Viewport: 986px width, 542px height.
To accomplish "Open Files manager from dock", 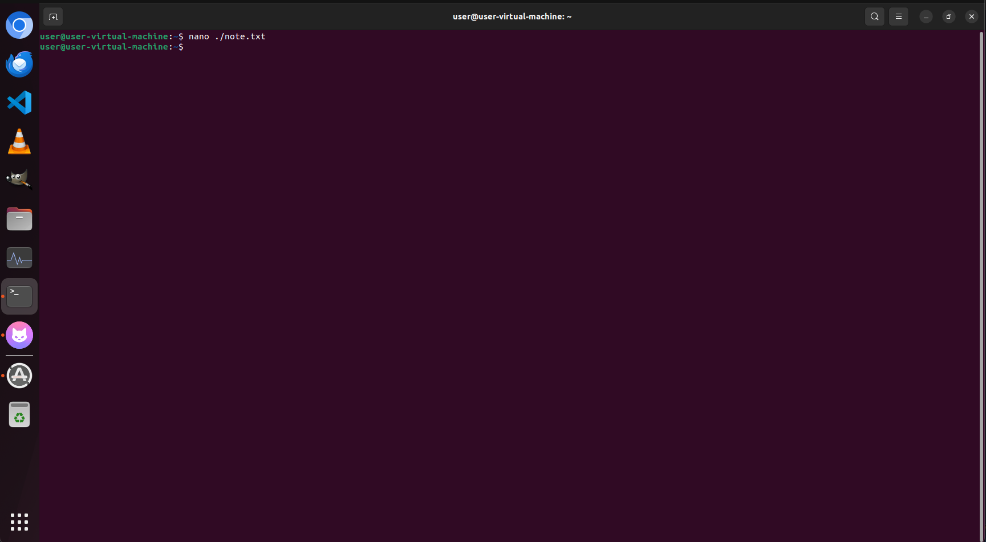I will 19,219.
